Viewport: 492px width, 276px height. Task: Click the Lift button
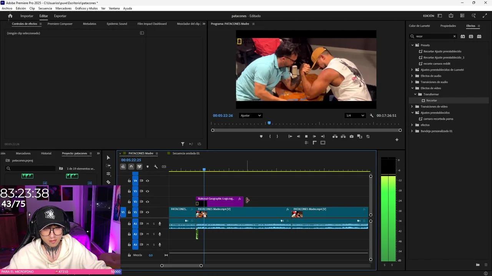point(335,136)
